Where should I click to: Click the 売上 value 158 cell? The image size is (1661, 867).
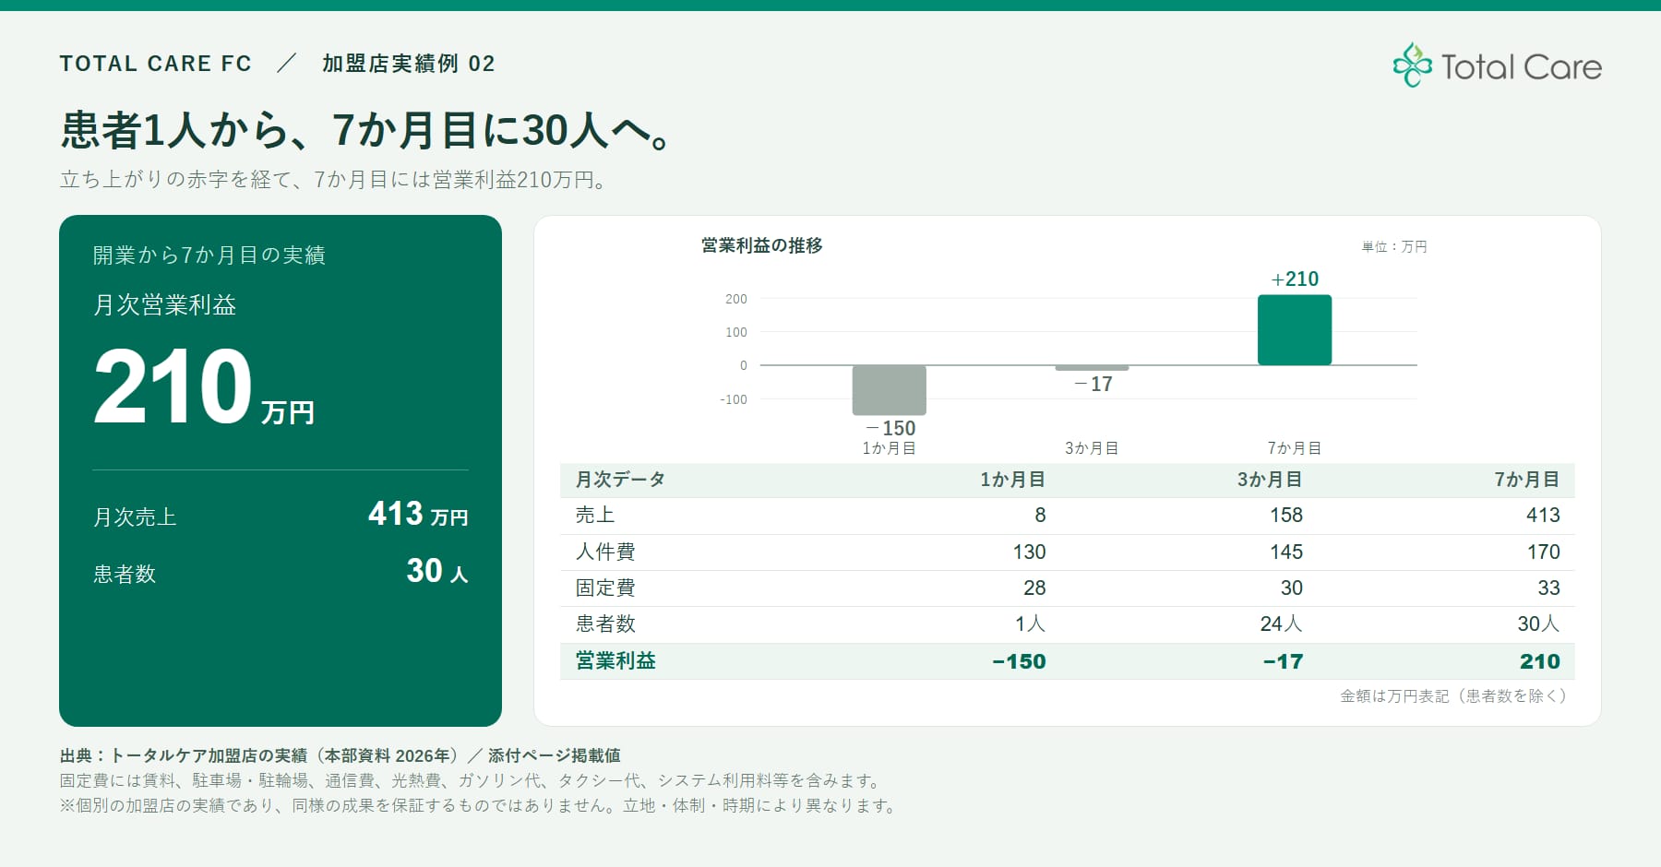click(1286, 516)
